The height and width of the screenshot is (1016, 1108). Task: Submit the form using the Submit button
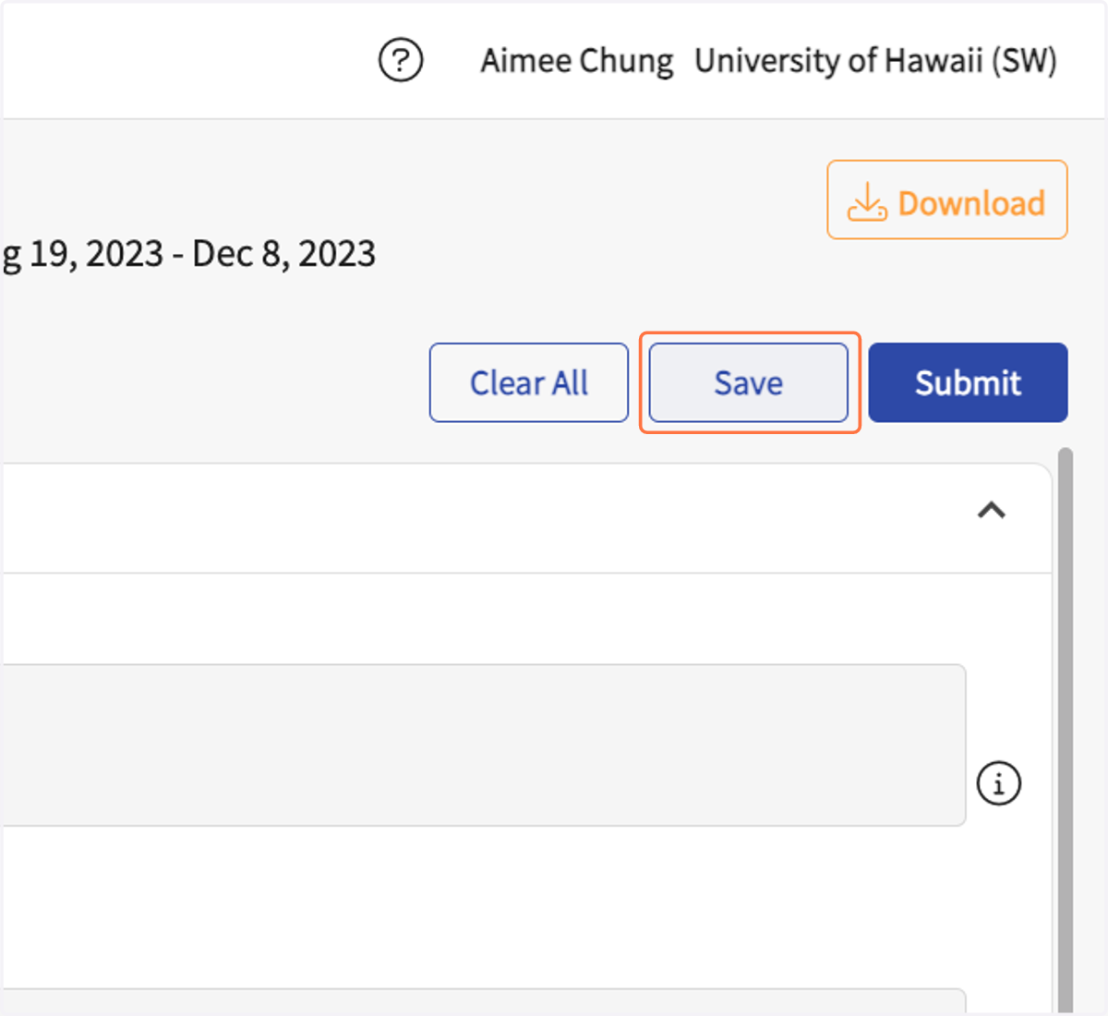[968, 382]
